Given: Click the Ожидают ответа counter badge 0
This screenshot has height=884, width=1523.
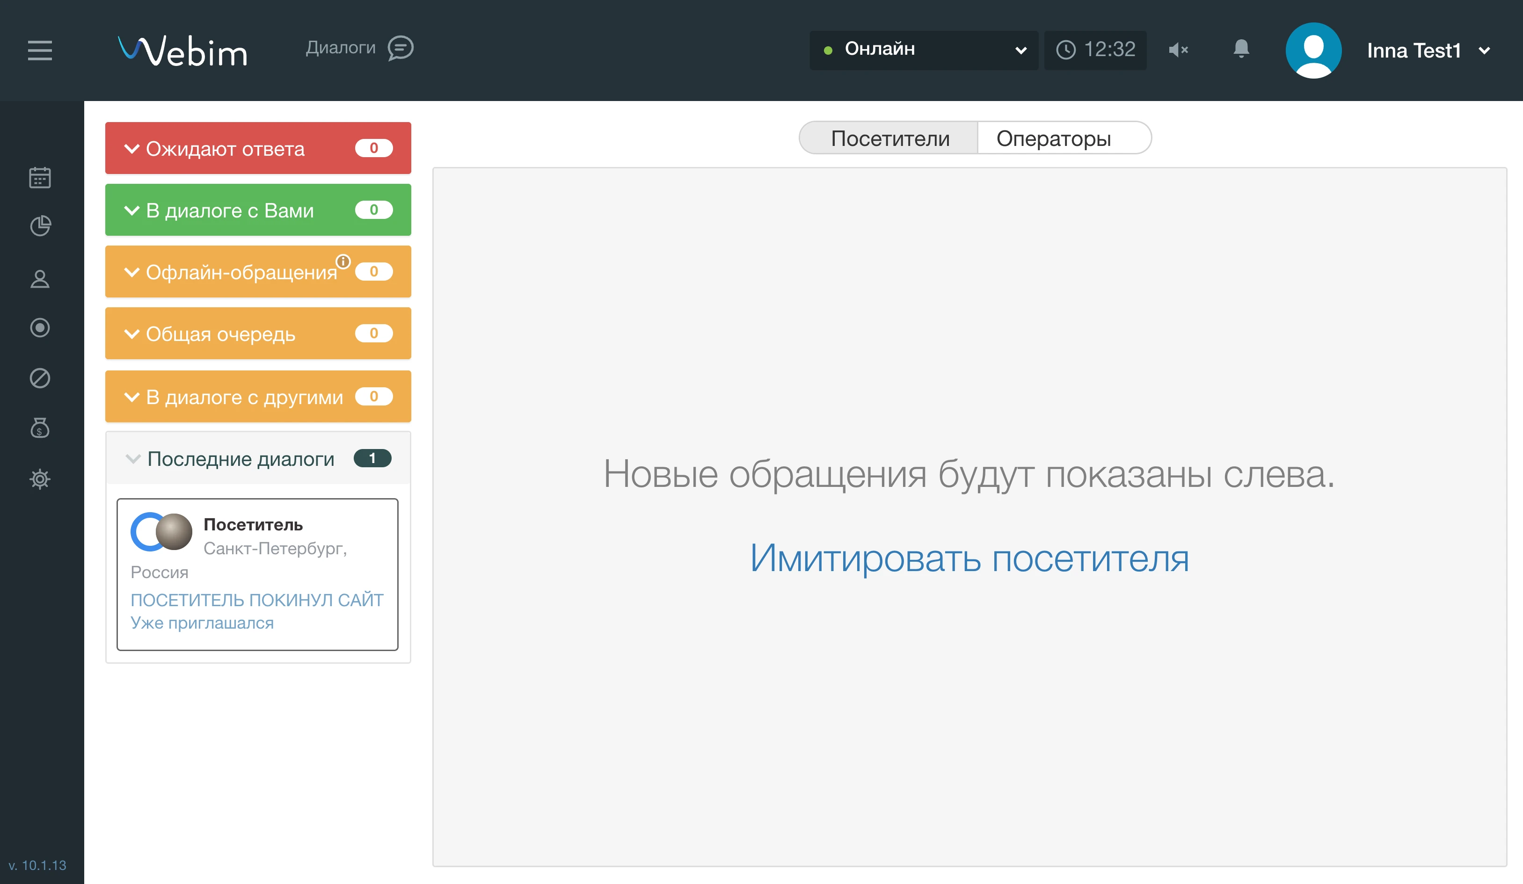Looking at the screenshot, I should [373, 148].
